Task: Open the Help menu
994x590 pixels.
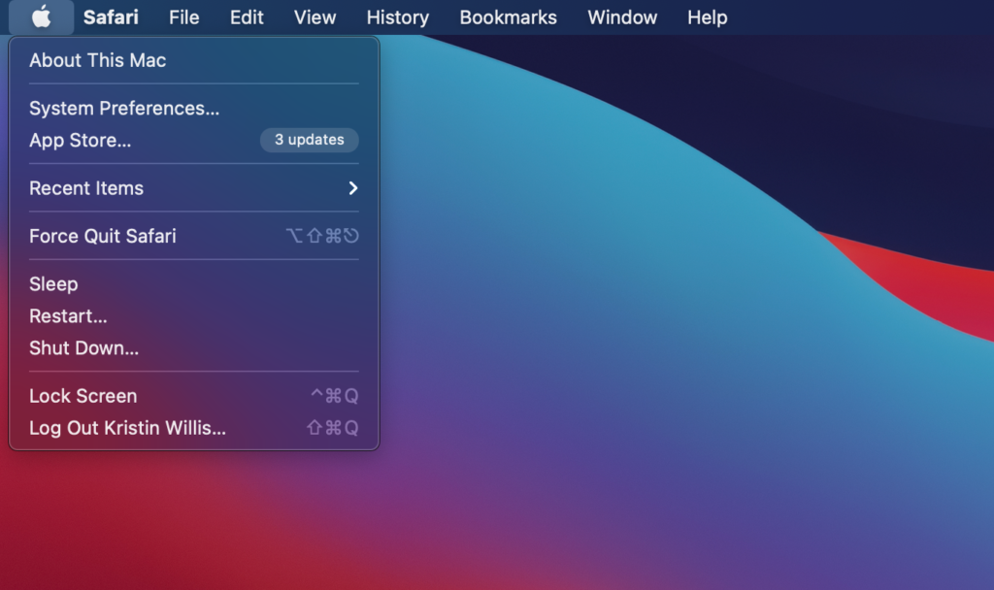Action: point(707,17)
